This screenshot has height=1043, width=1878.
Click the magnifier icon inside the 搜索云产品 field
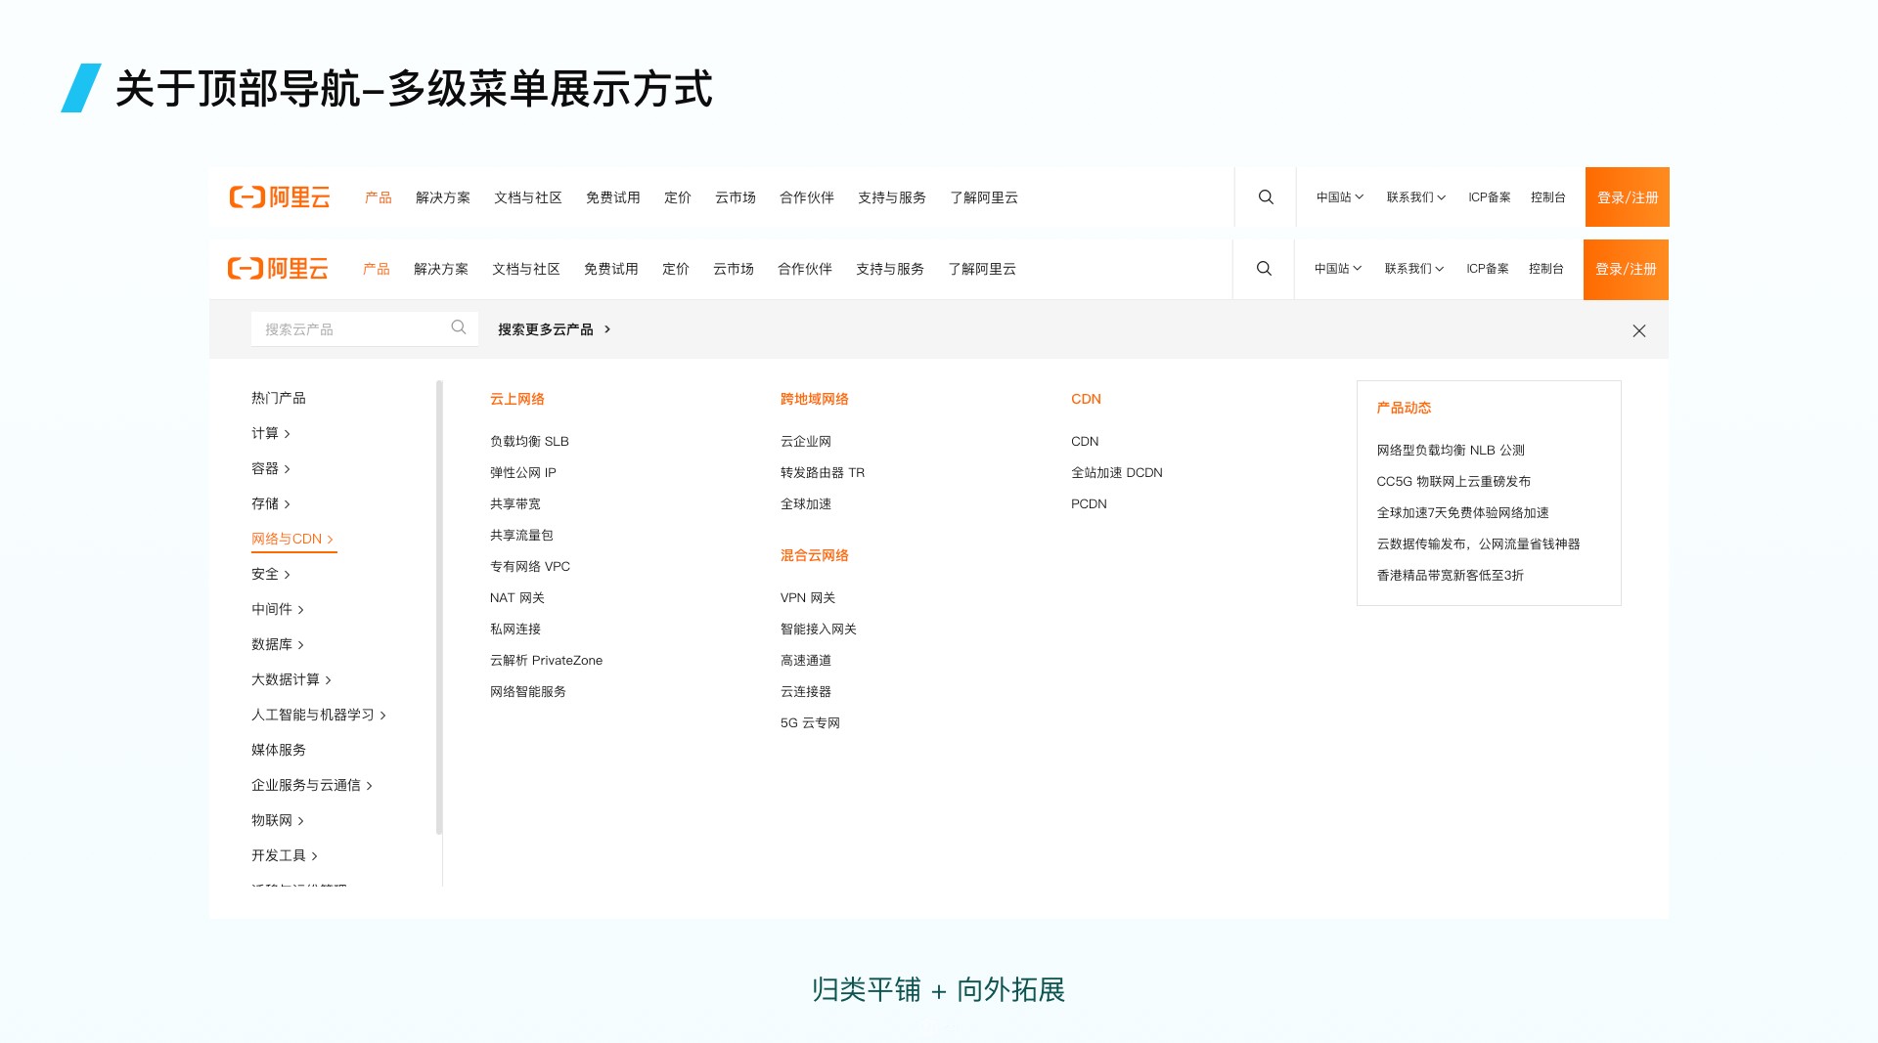pyautogui.click(x=459, y=327)
